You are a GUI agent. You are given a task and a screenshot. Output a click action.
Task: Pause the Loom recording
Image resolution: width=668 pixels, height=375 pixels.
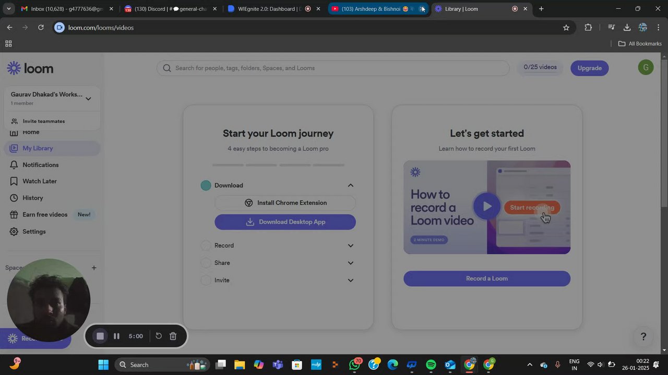[x=116, y=336]
